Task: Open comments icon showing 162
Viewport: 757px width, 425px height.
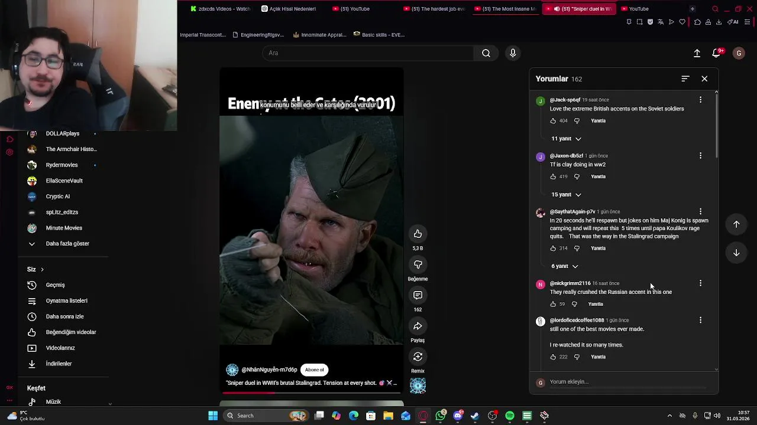Action: click(x=418, y=295)
